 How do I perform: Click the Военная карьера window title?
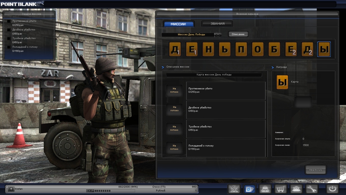[247, 14]
